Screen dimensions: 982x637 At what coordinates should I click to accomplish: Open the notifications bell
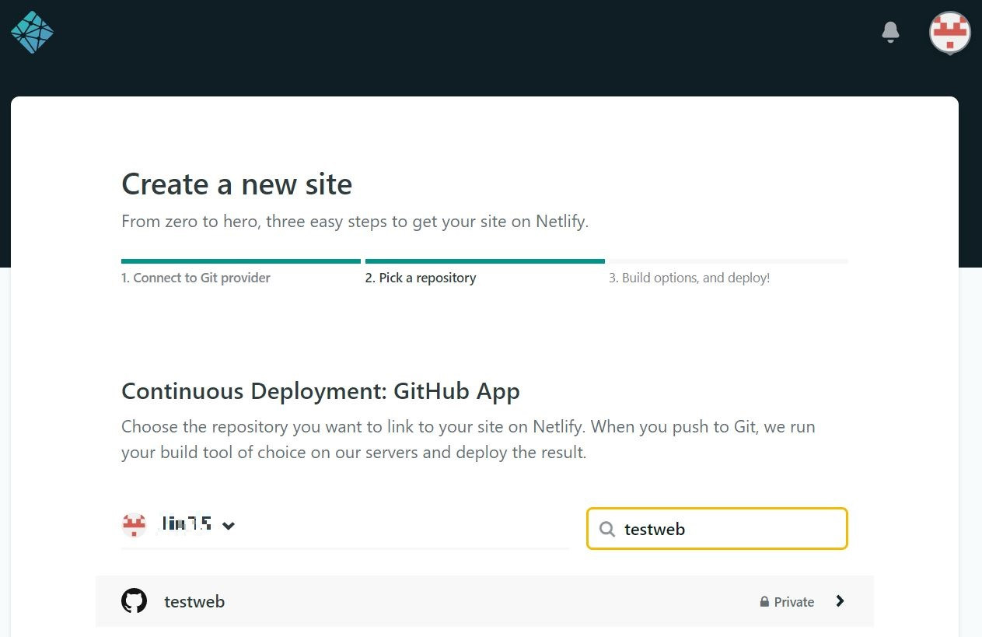click(889, 31)
